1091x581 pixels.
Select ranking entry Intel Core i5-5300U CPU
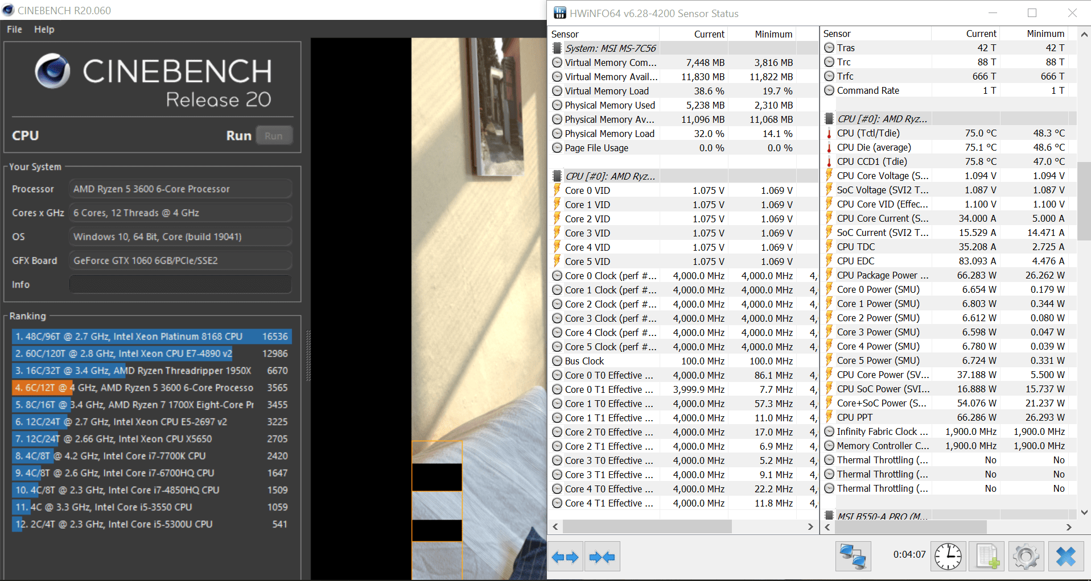click(x=152, y=524)
